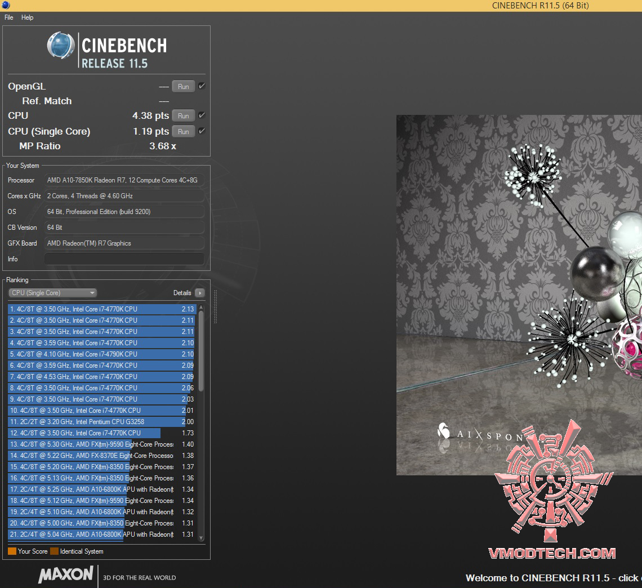This screenshot has height=588, width=642.
Task: Click the single core score 1.19 pts
Action: pos(151,131)
